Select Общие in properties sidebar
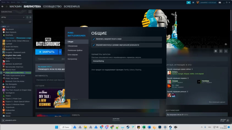Viewport: 232px width, 130px height. point(77,42)
